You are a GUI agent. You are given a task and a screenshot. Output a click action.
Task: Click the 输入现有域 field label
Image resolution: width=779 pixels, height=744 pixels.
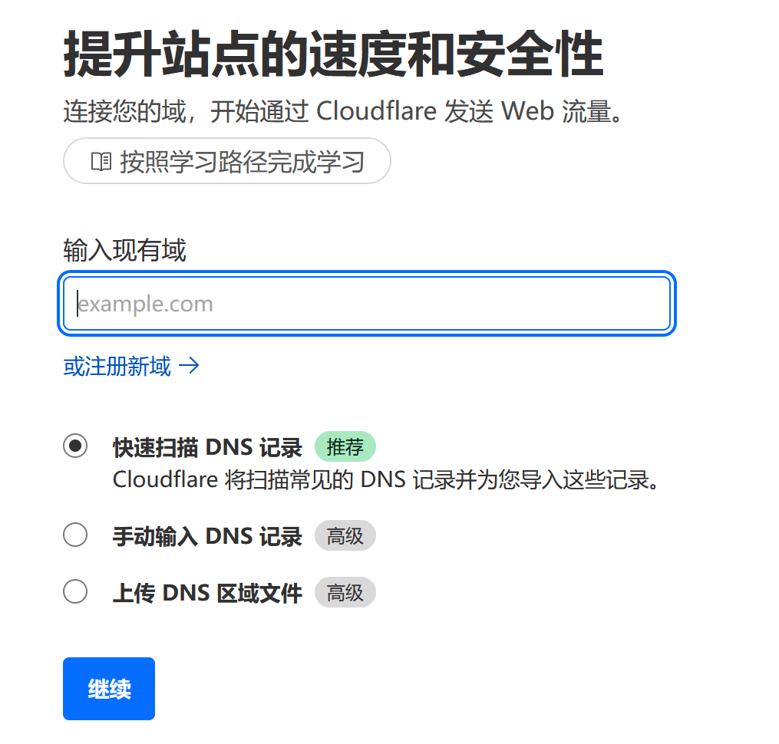tap(124, 250)
